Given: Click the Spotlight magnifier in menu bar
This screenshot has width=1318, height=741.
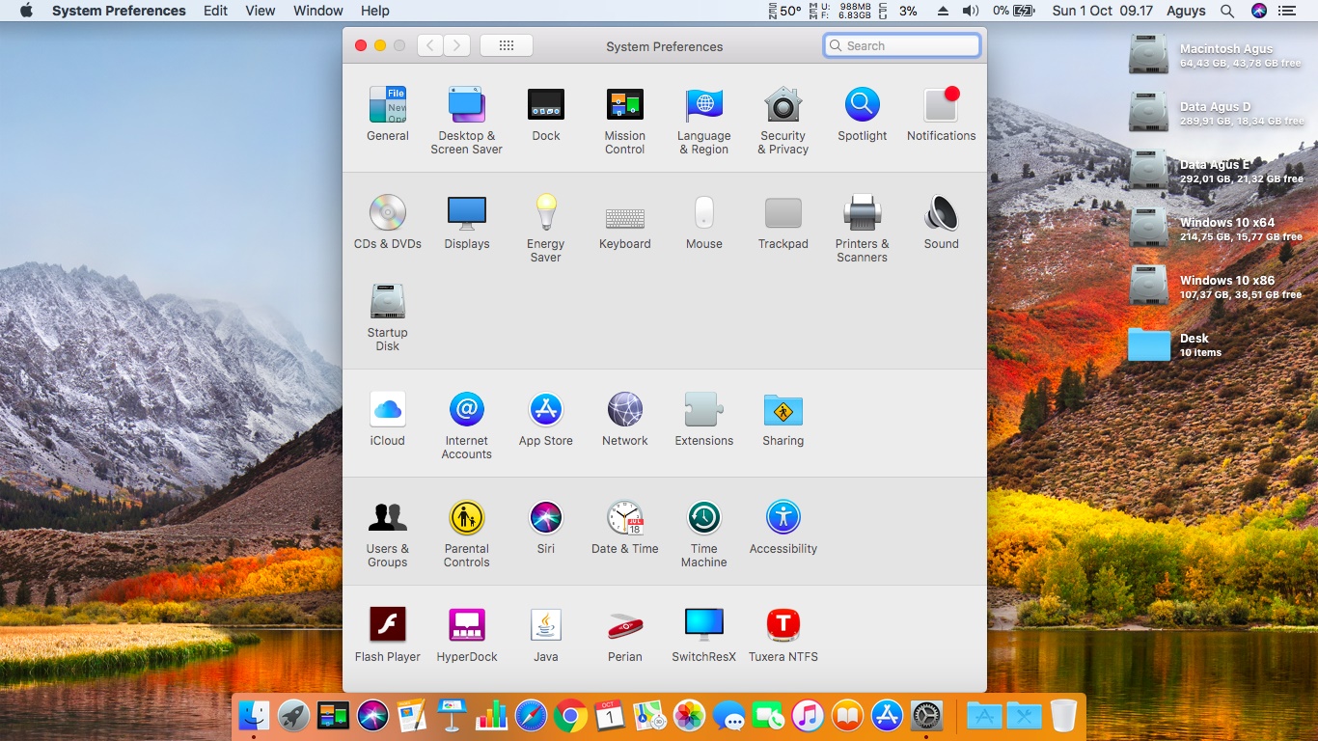Looking at the screenshot, I should [1227, 11].
